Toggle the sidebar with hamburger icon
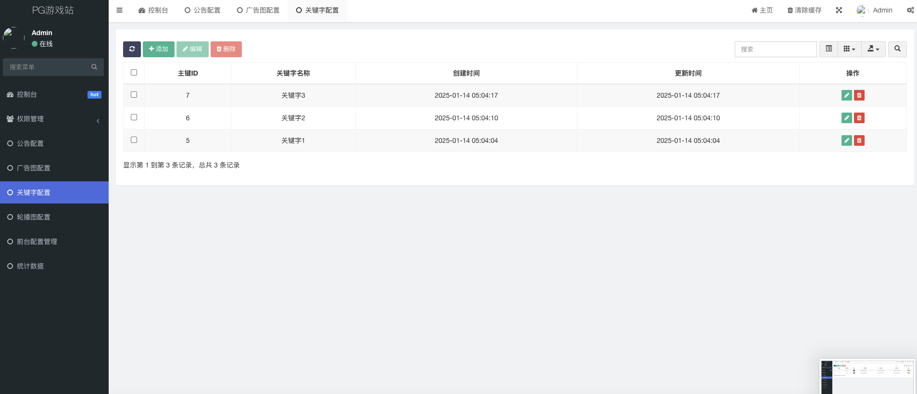 coord(119,10)
